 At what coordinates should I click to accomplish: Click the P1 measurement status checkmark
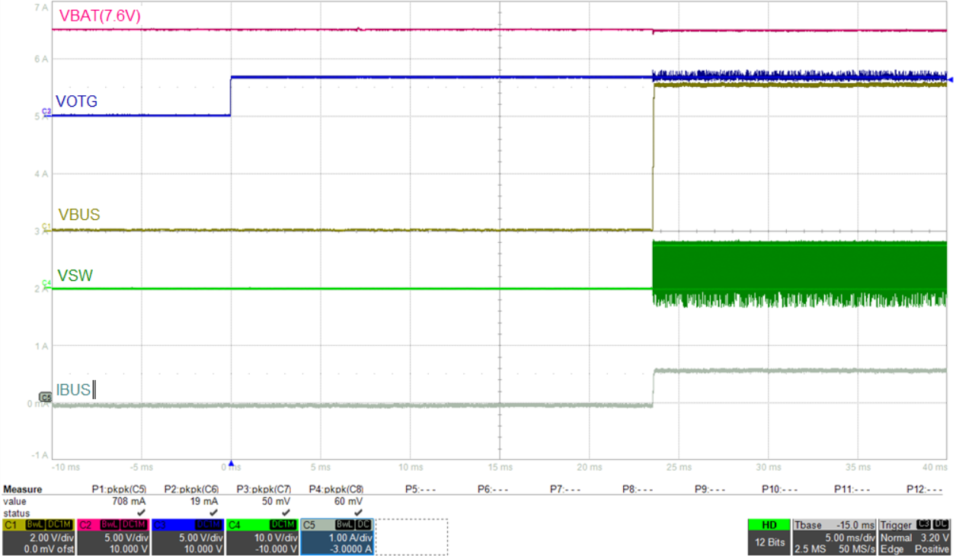point(139,511)
